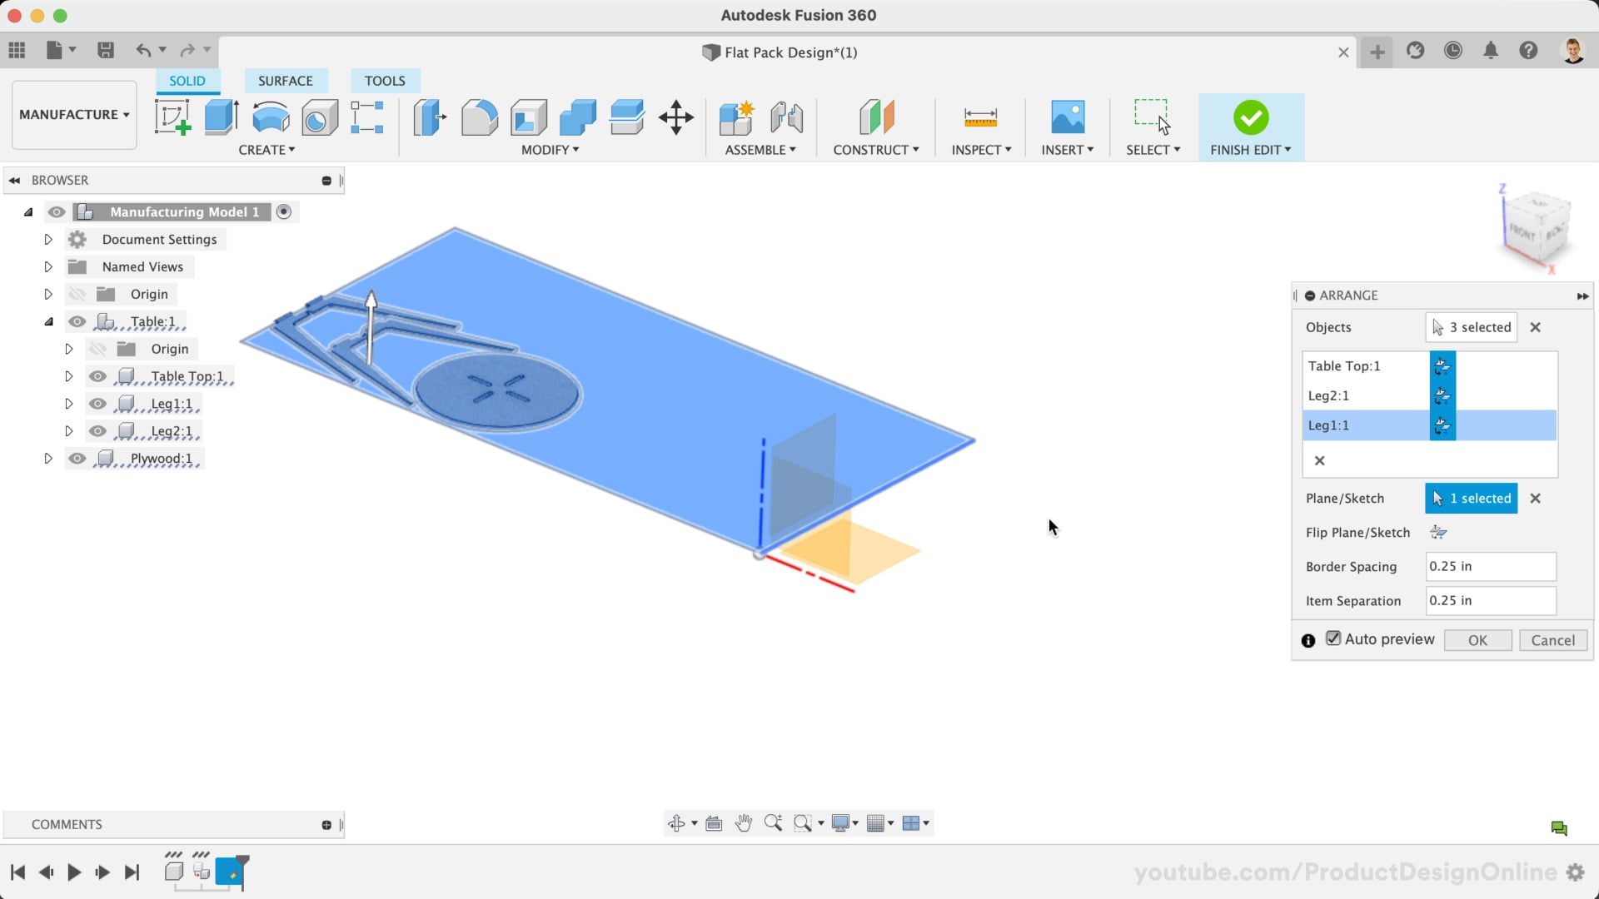1599x899 pixels.
Task: Clear the Objects selection with X
Action: tap(1536, 328)
